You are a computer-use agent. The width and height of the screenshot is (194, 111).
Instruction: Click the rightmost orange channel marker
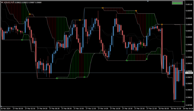pyautogui.click(x=162, y=24)
